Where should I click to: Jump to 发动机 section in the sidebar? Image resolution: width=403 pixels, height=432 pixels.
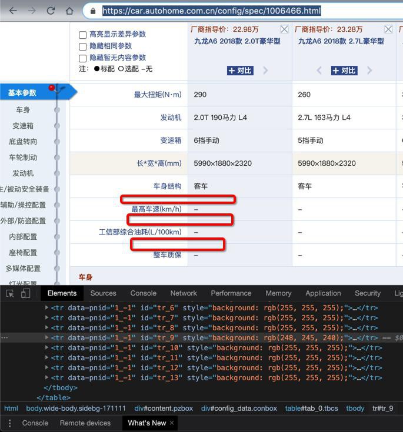click(x=23, y=173)
